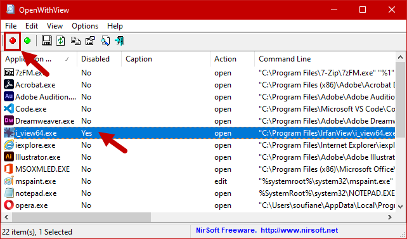This screenshot has height=239, width=407.
Task: Select the Illustrator.exe file name
Action: [x=38, y=157]
